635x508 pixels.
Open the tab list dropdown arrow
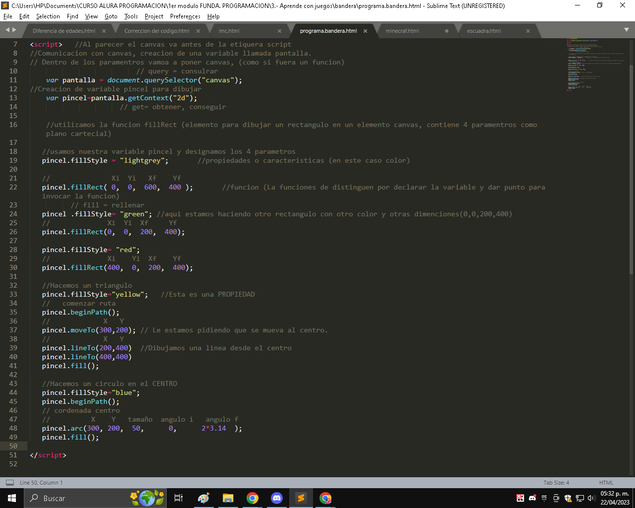(x=626, y=30)
